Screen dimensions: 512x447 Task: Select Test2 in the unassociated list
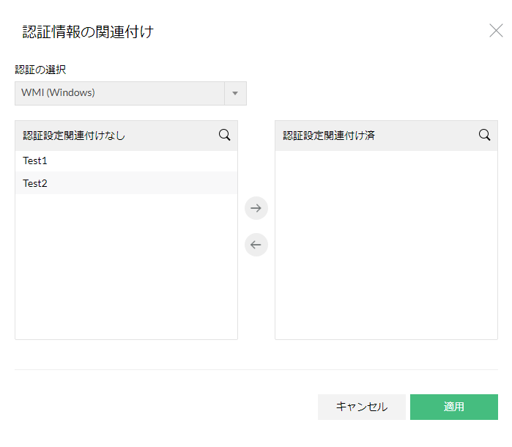[35, 183]
